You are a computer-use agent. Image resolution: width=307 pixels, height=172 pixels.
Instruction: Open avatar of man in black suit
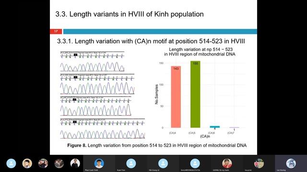click(x=75, y=163)
